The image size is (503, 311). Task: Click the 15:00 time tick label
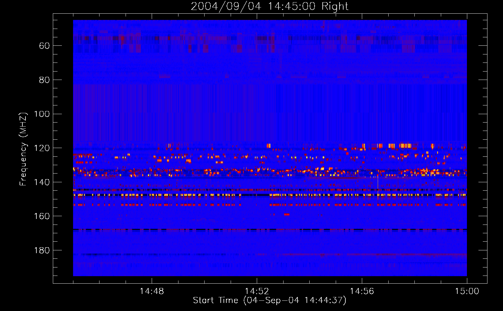(x=467, y=291)
